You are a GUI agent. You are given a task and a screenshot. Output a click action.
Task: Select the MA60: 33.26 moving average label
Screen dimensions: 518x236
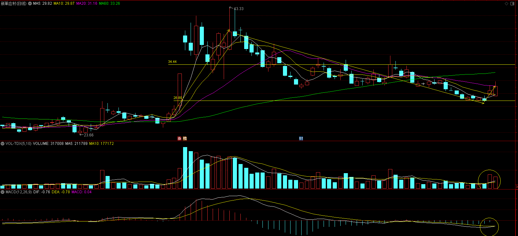(x=109, y=3)
